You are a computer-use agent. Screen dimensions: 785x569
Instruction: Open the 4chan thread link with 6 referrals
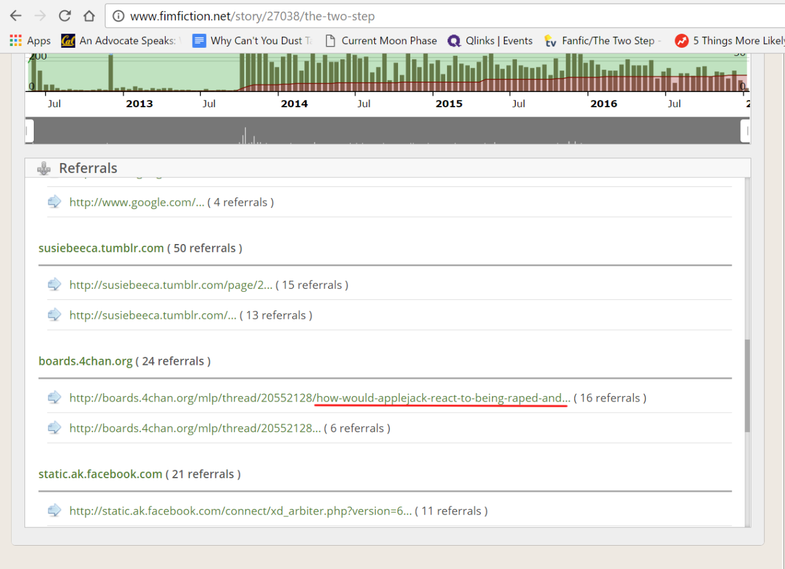[195, 428]
